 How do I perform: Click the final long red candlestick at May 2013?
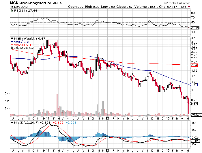(x=188, y=106)
